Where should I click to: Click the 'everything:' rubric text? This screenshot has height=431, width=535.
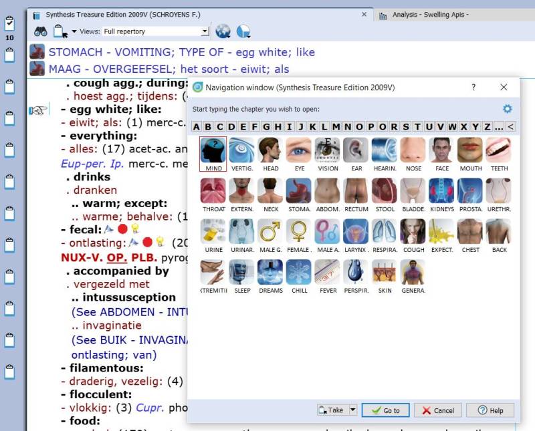coord(103,136)
